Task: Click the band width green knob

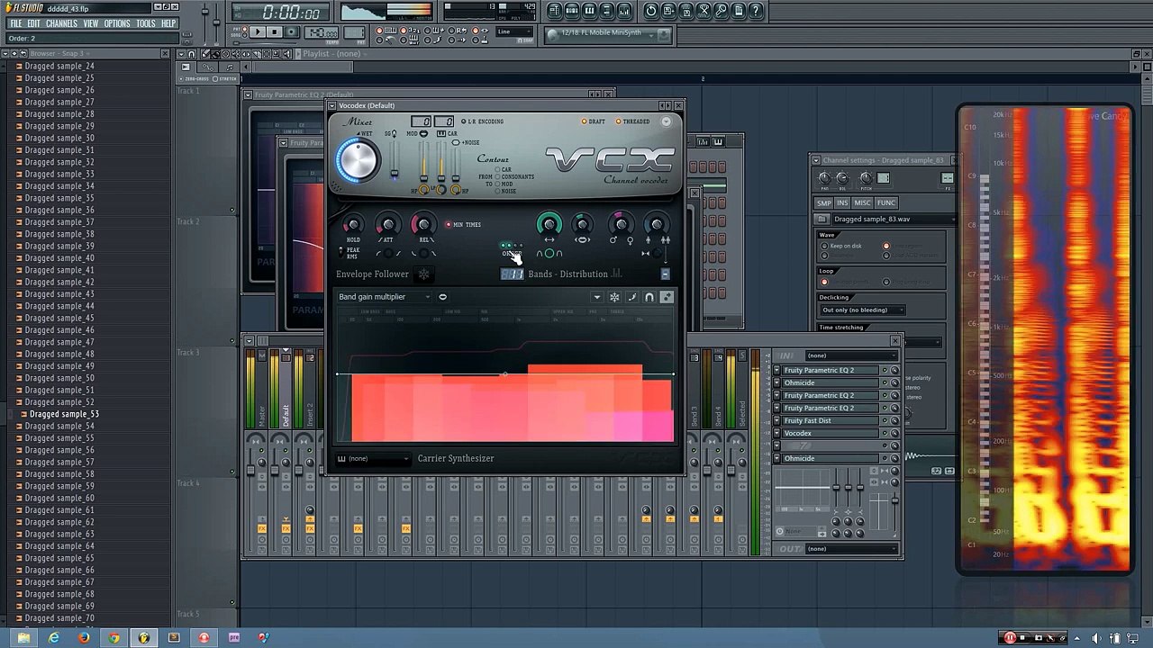Action: 549,224
